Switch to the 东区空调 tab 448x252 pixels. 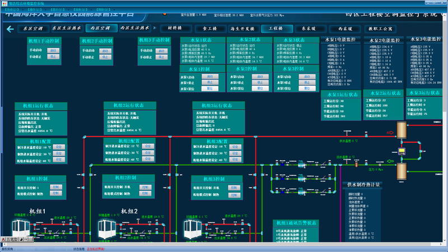coord(33,29)
